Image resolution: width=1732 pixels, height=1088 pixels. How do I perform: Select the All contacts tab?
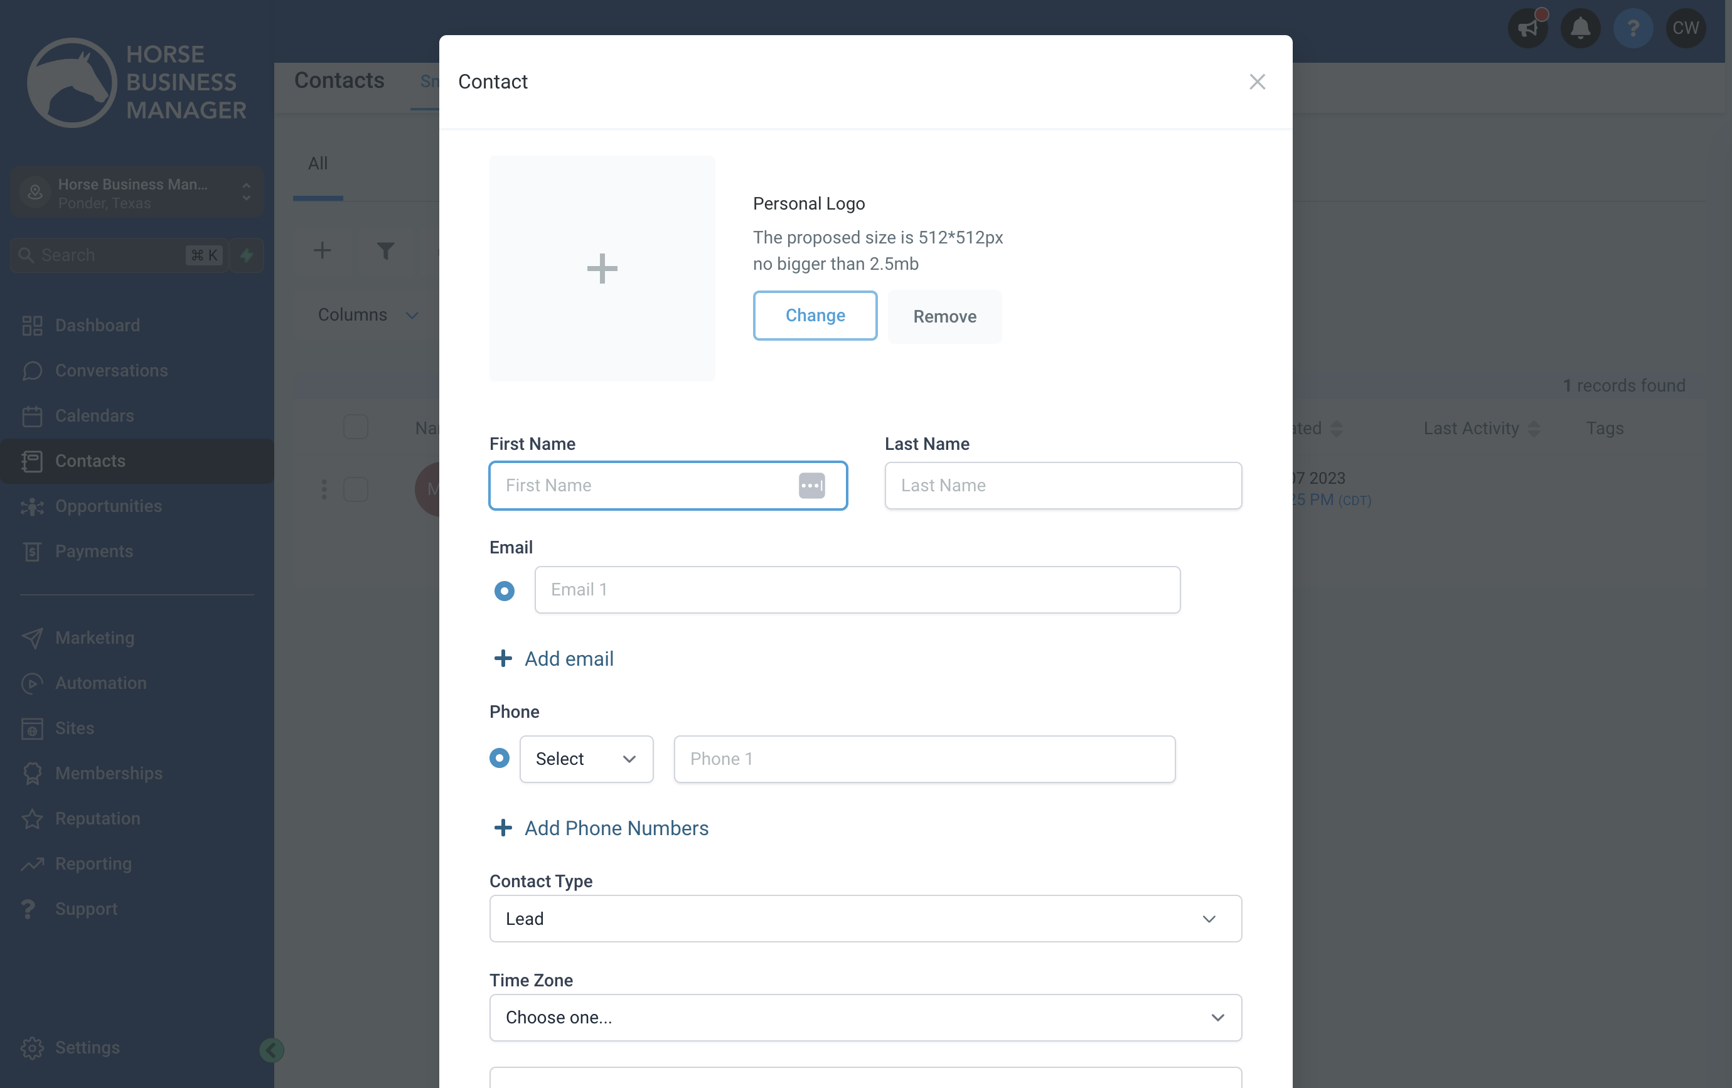point(317,164)
